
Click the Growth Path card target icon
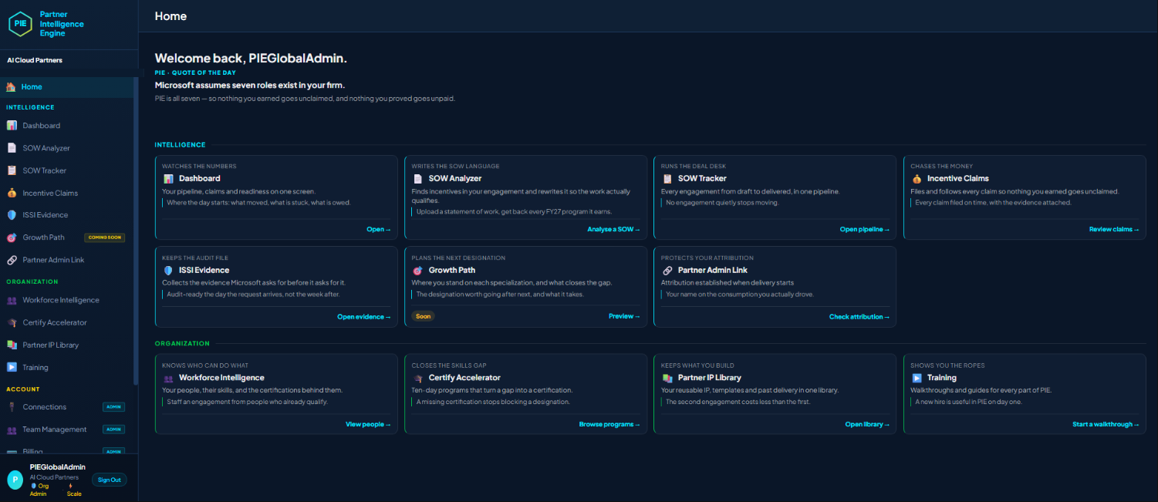tap(417, 271)
